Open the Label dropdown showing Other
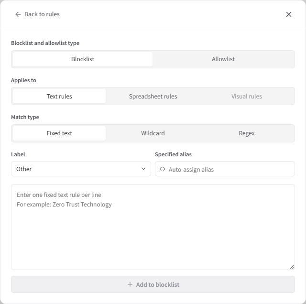This screenshot has width=306, height=304. point(81,169)
